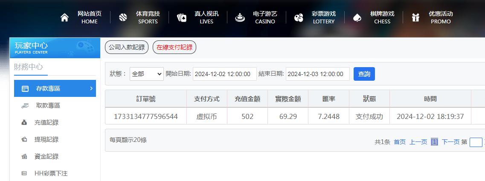Screen dimensions: 485x181
Task: Click the gift box Promo icon
Action: pos(415,17)
